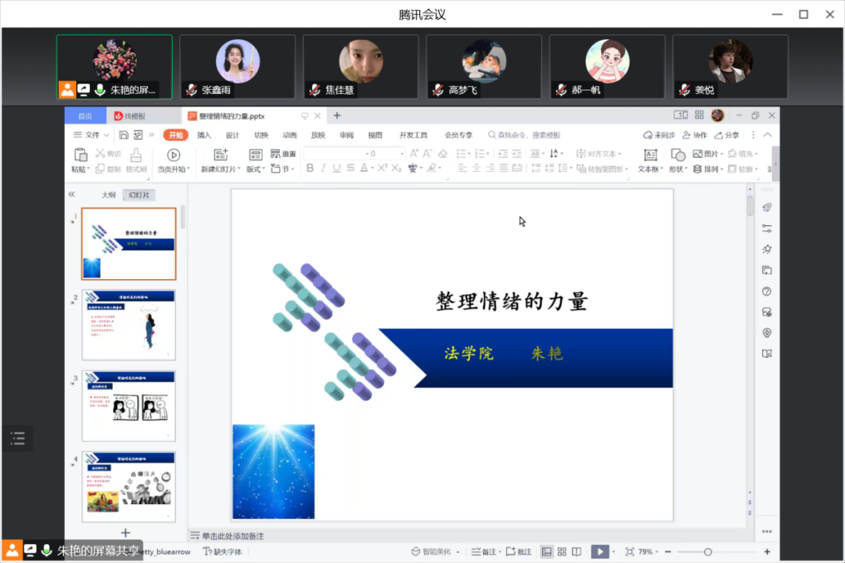845x563 pixels.
Task: Click the 分享 share button
Action: click(727, 135)
